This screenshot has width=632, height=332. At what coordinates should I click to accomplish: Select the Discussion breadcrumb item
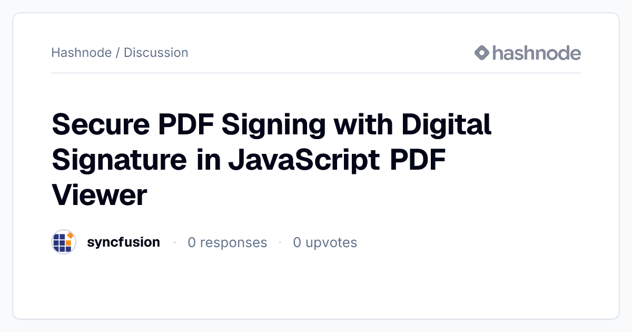pos(156,53)
